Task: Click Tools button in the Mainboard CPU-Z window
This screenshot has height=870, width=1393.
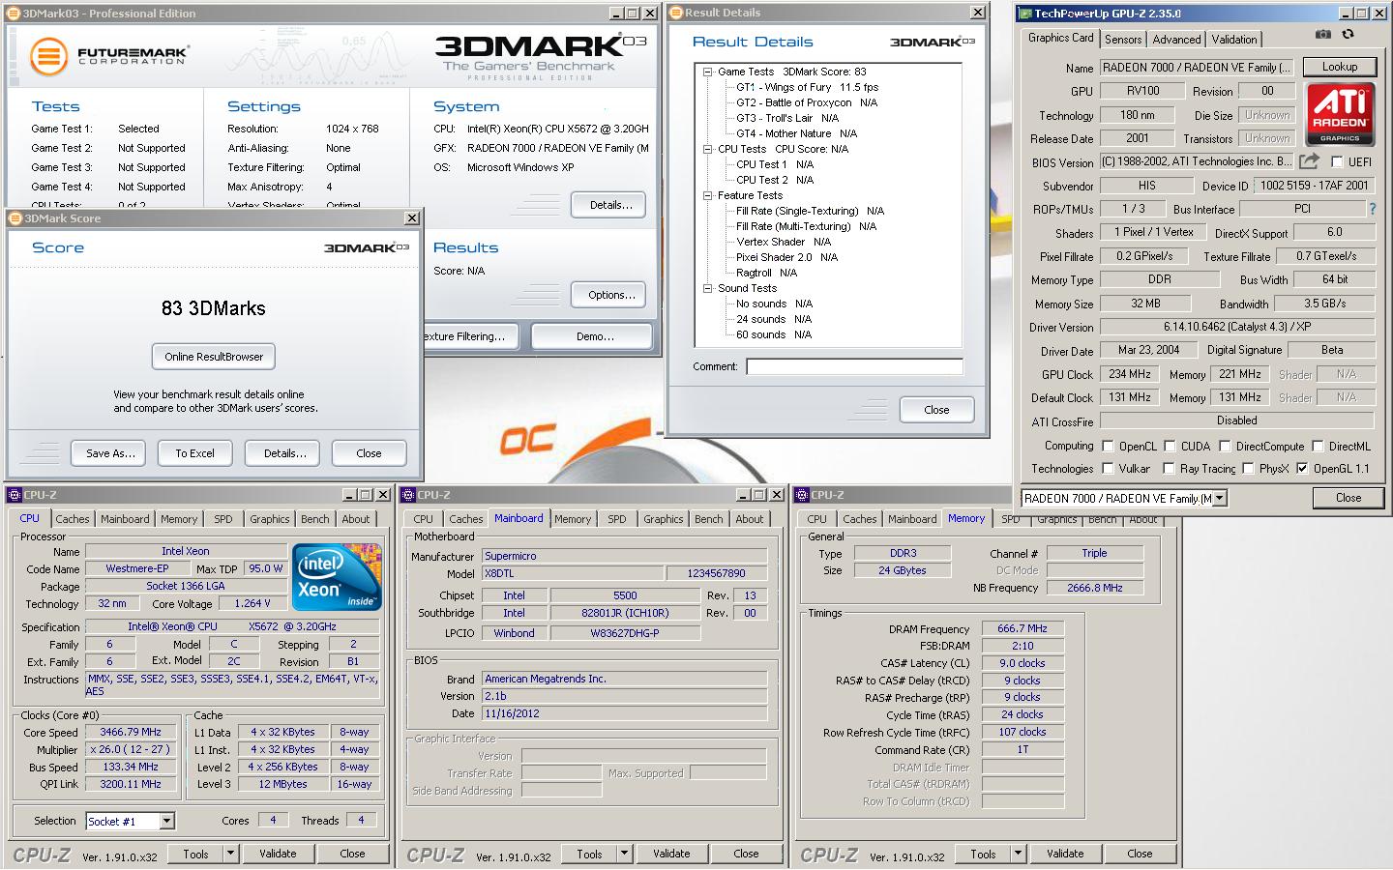Action: (589, 854)
